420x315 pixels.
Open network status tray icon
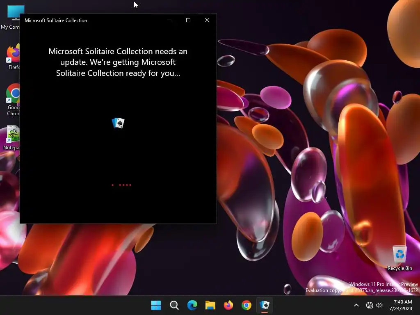[x=370, y=305]
